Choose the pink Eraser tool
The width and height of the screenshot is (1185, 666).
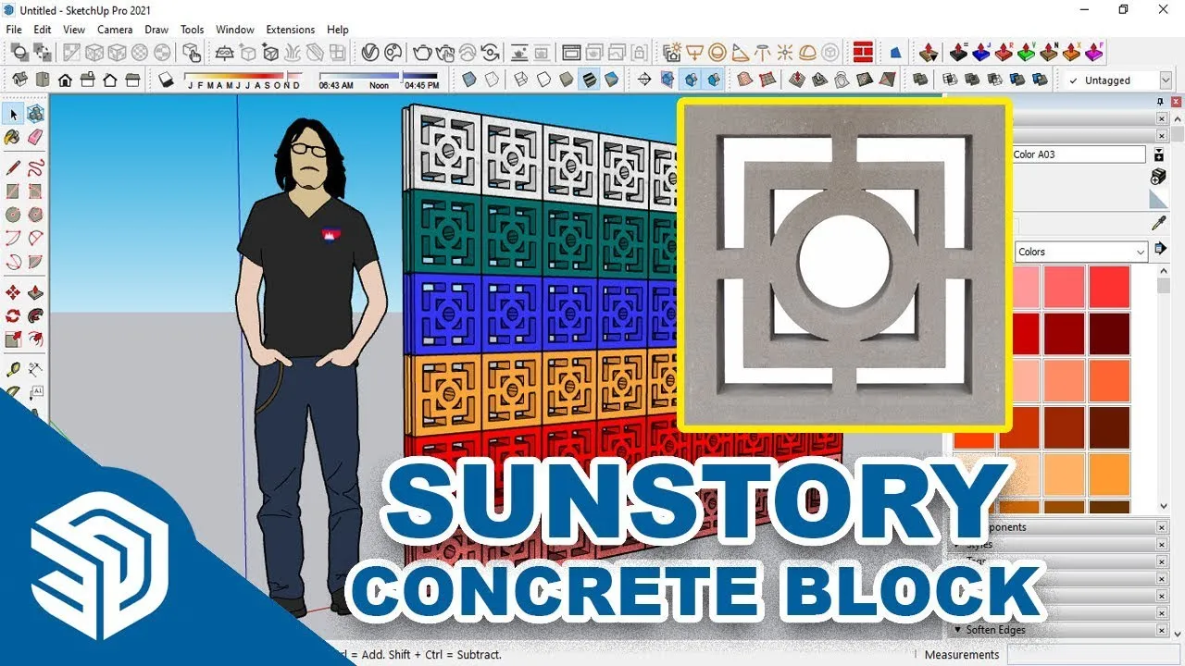[x=35, y=137]
